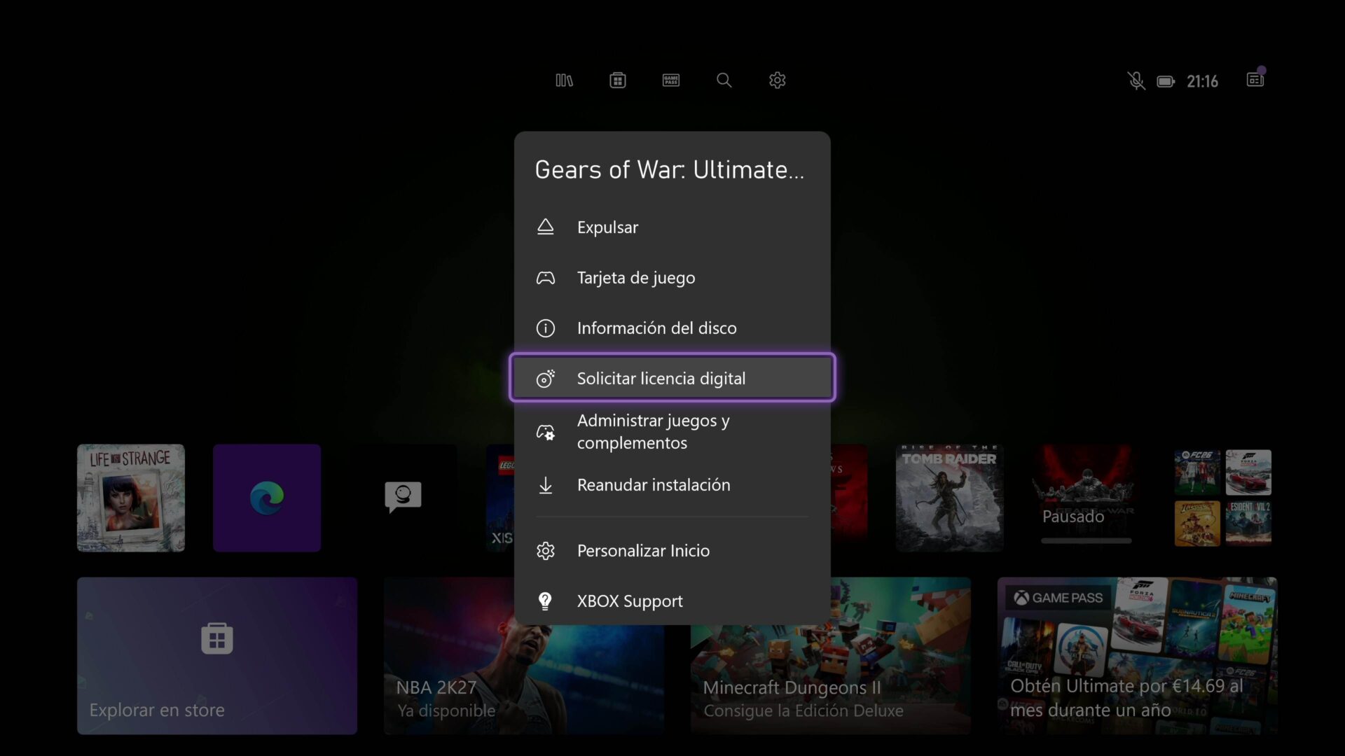Open the Forza cover in game group
This screenshot has height=756, width=1345.
coord(1248,472)
